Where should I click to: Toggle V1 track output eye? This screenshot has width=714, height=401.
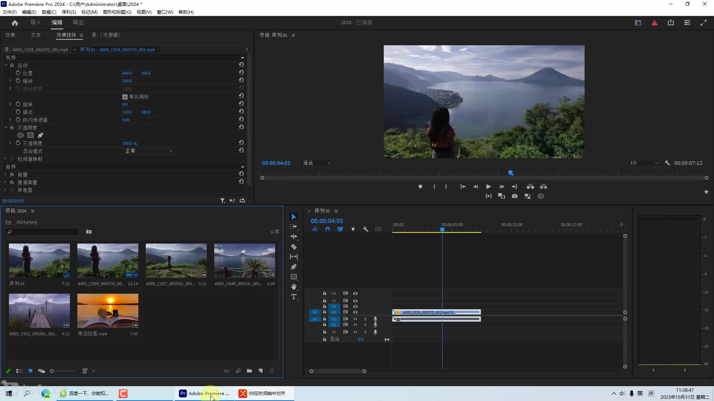[x=355, y=312]
